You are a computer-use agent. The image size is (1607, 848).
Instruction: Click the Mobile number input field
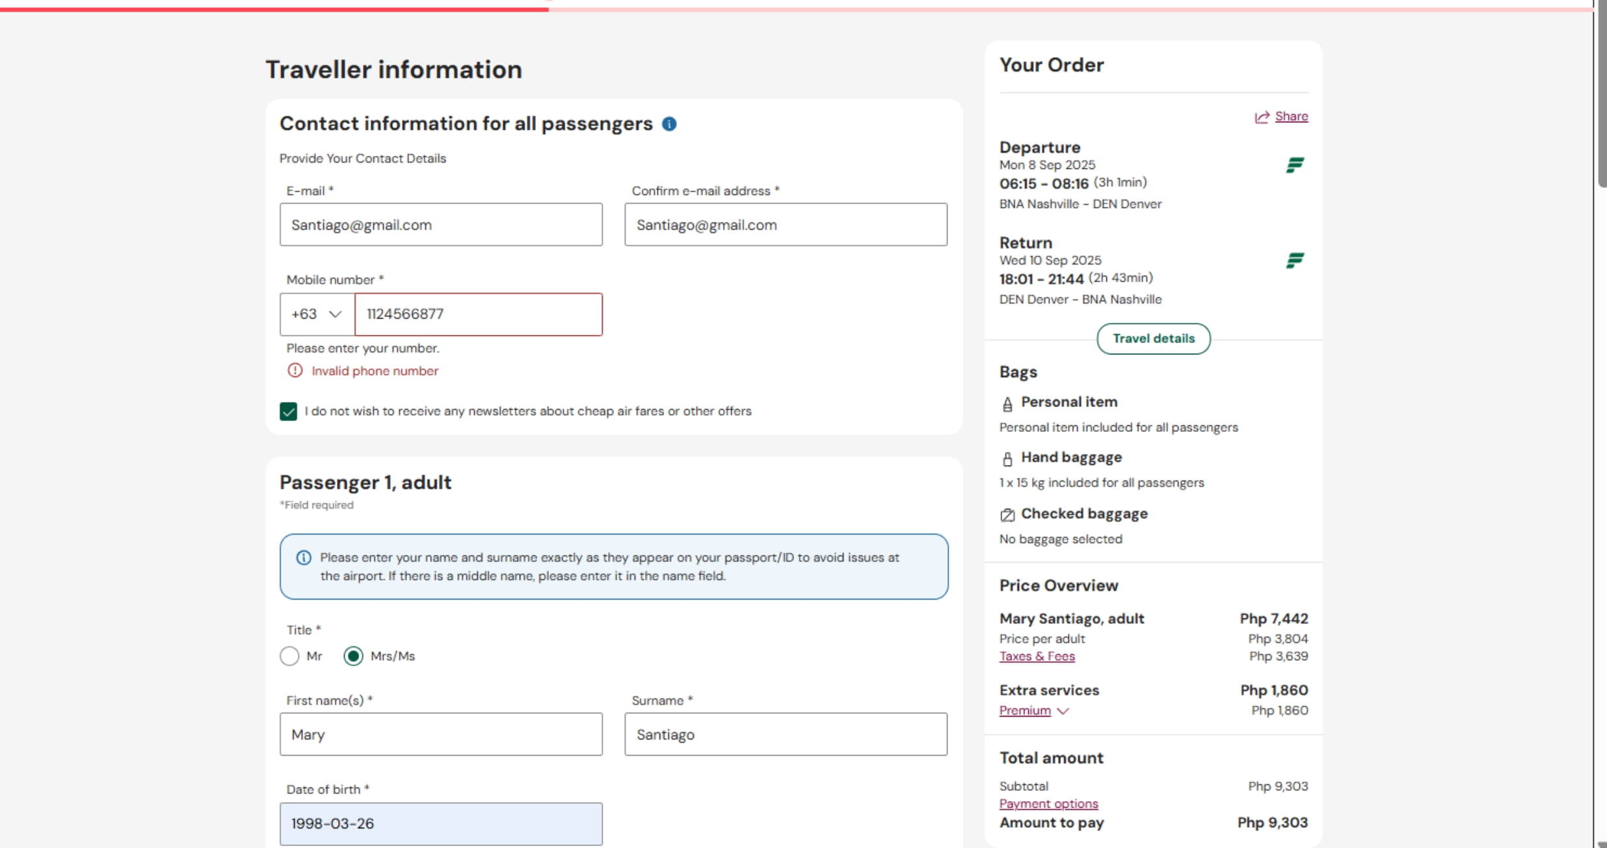click(479, 315)
